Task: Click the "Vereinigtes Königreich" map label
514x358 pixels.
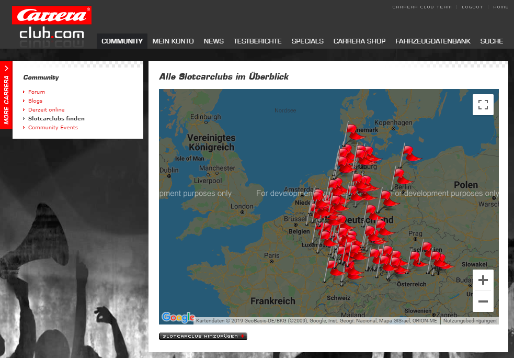Action: (211, 142)
